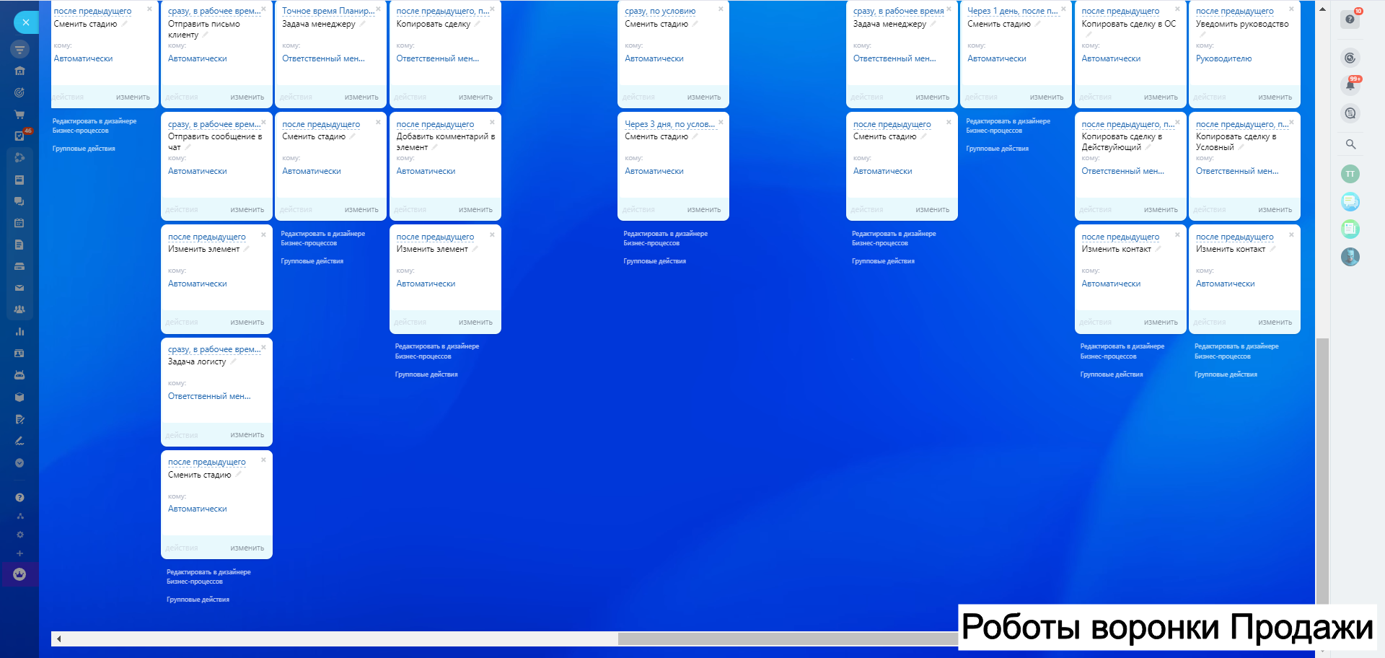Open notifications bell in right sidebar
Viewport: 1385px width, 658px height.
pos(1350,86)
